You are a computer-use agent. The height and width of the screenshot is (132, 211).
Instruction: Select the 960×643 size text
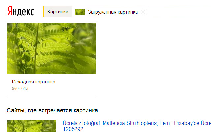[x=20, y=88]
